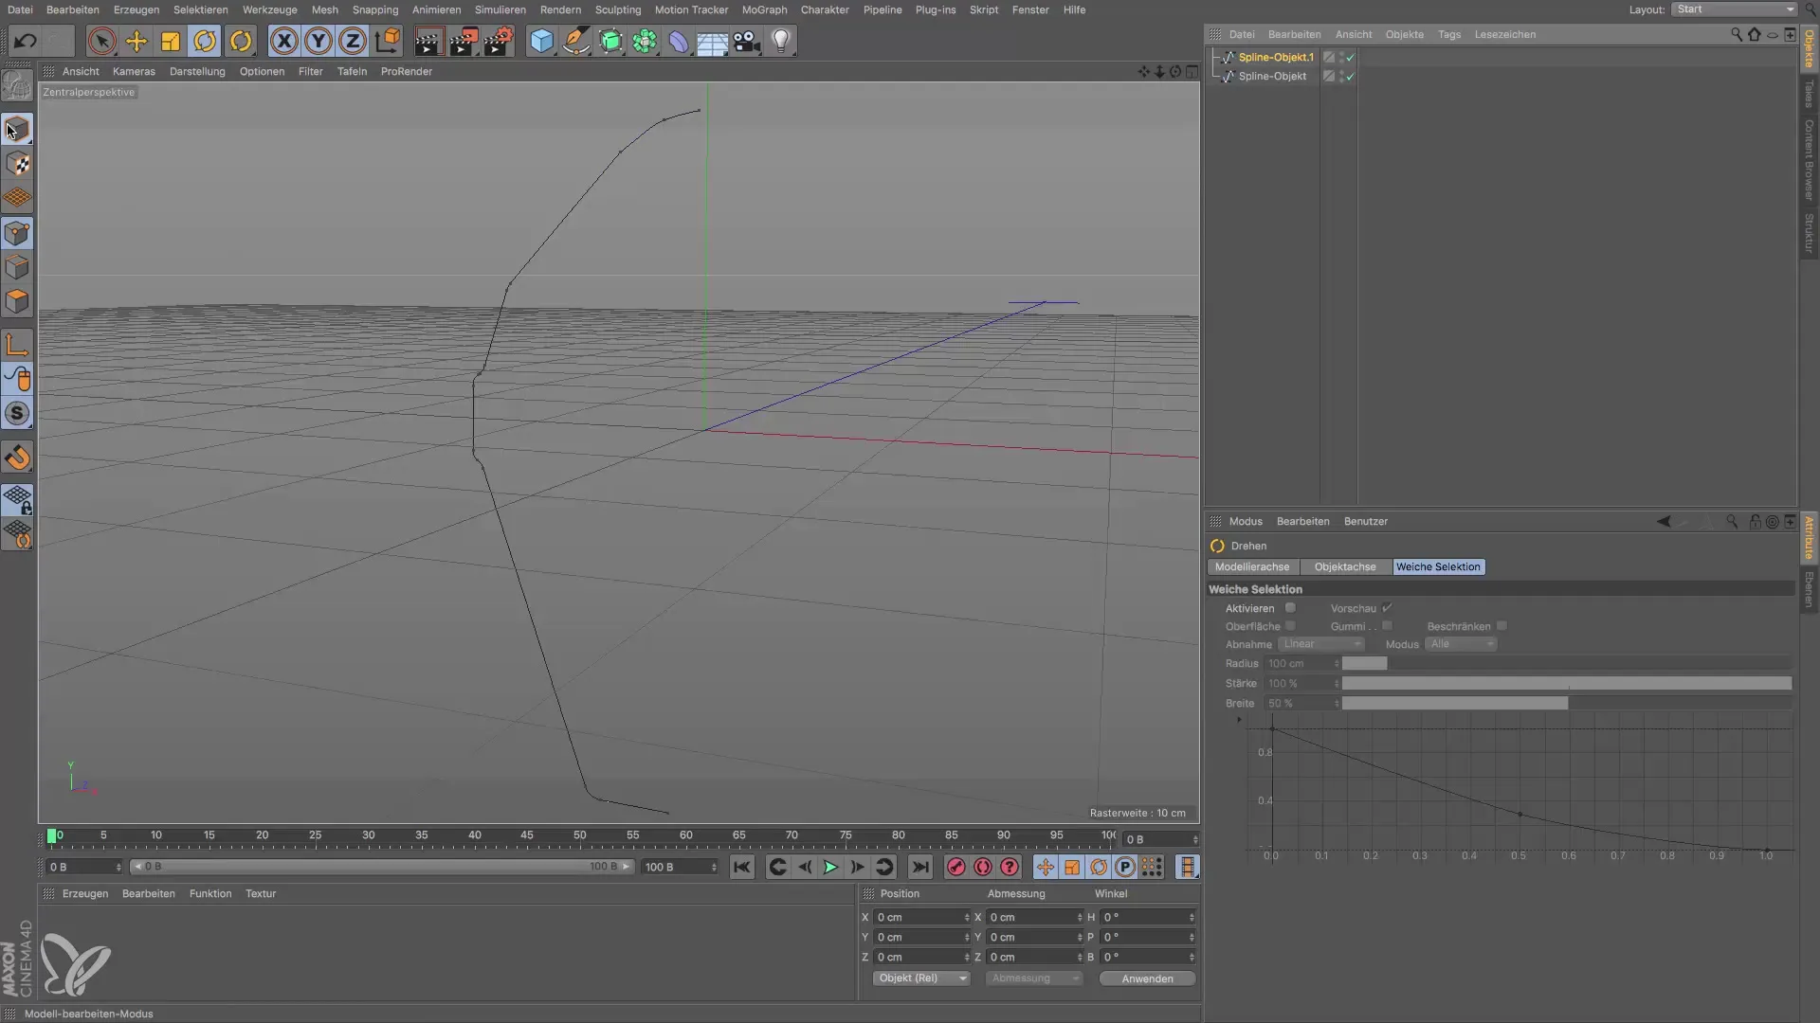Image resolution: width=1820 pixels, height=1023 pixels.
Task: Click the Play forward button
Action: (x=830, y=867)
